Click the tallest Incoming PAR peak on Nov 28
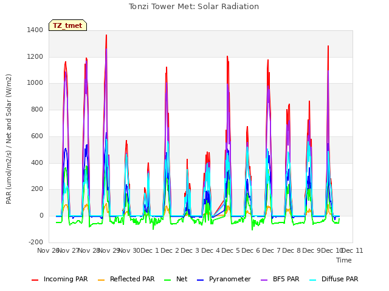Viewport: 389px width, 291px height. [106, 35]
